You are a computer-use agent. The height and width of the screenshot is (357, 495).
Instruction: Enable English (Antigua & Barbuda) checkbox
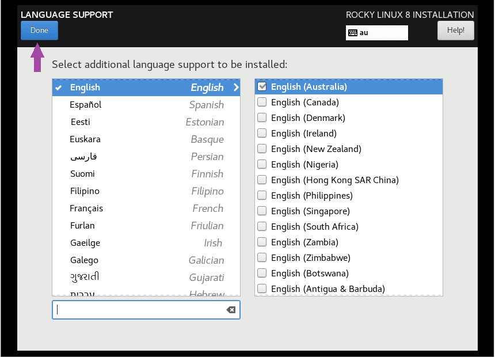(x=262, y=288)
